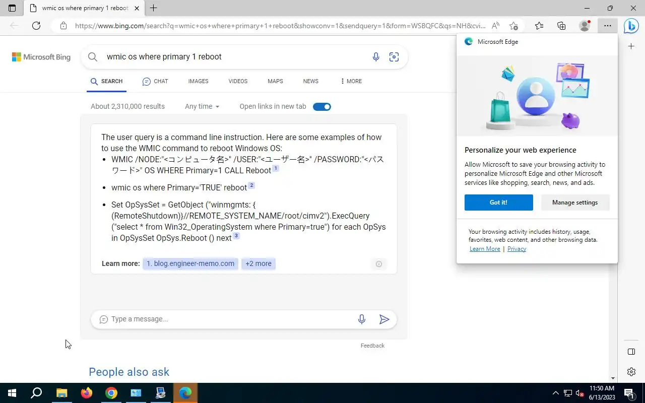Screen dimensions: 645x403
Task: Open visual search camera icon
Action: tap(394, 57)
